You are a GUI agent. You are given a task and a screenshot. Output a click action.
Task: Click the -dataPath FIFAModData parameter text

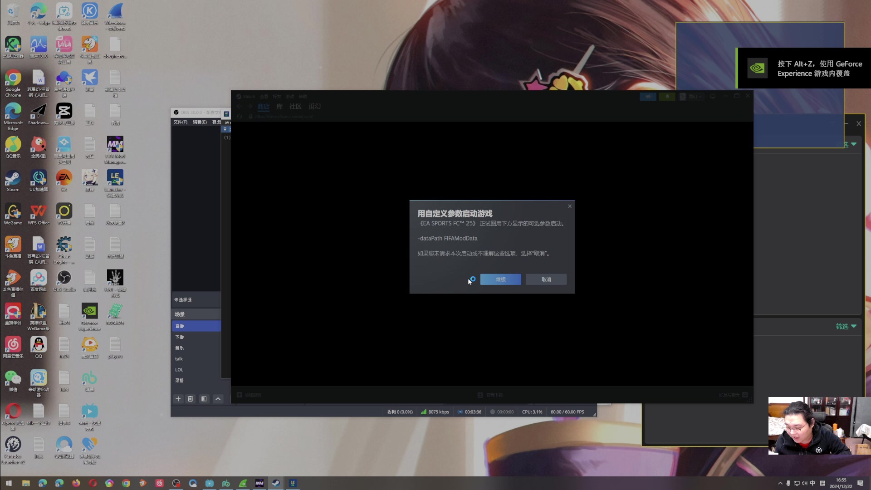click(x=447, y=238)
